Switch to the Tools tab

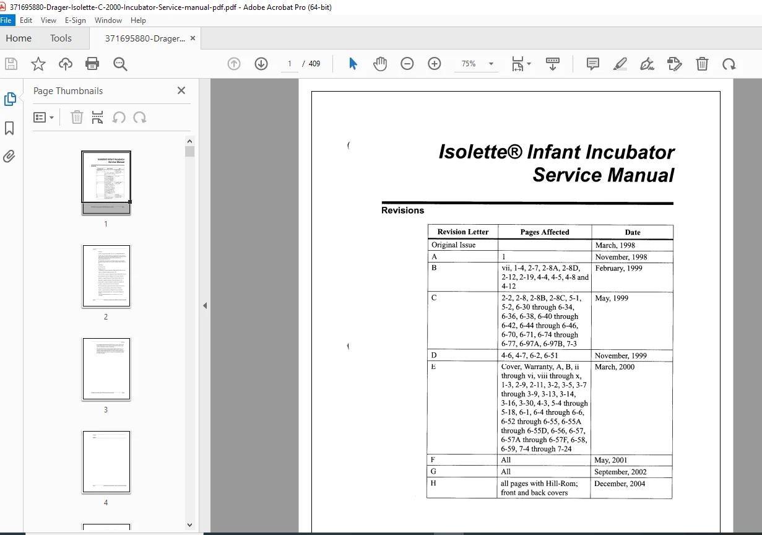click(x=61, y=38)
